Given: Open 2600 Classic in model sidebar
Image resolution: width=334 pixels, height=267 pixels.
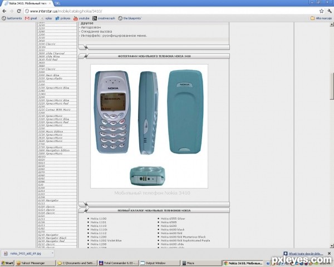Looking at the screenshot, I should [47, 44].
